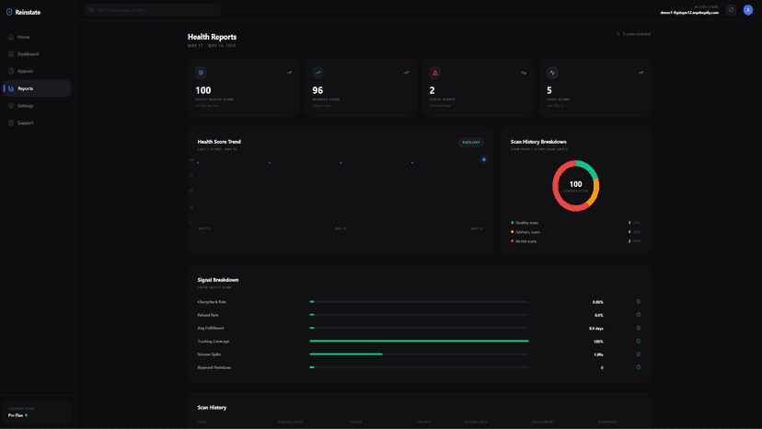
Task: Click the Refund Rate label
Action: pos(208,315)
